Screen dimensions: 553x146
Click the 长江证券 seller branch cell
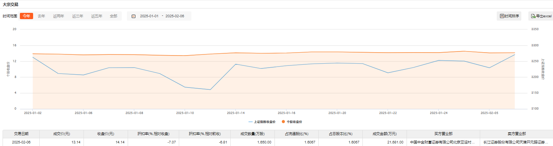click(x=516, y=142)
